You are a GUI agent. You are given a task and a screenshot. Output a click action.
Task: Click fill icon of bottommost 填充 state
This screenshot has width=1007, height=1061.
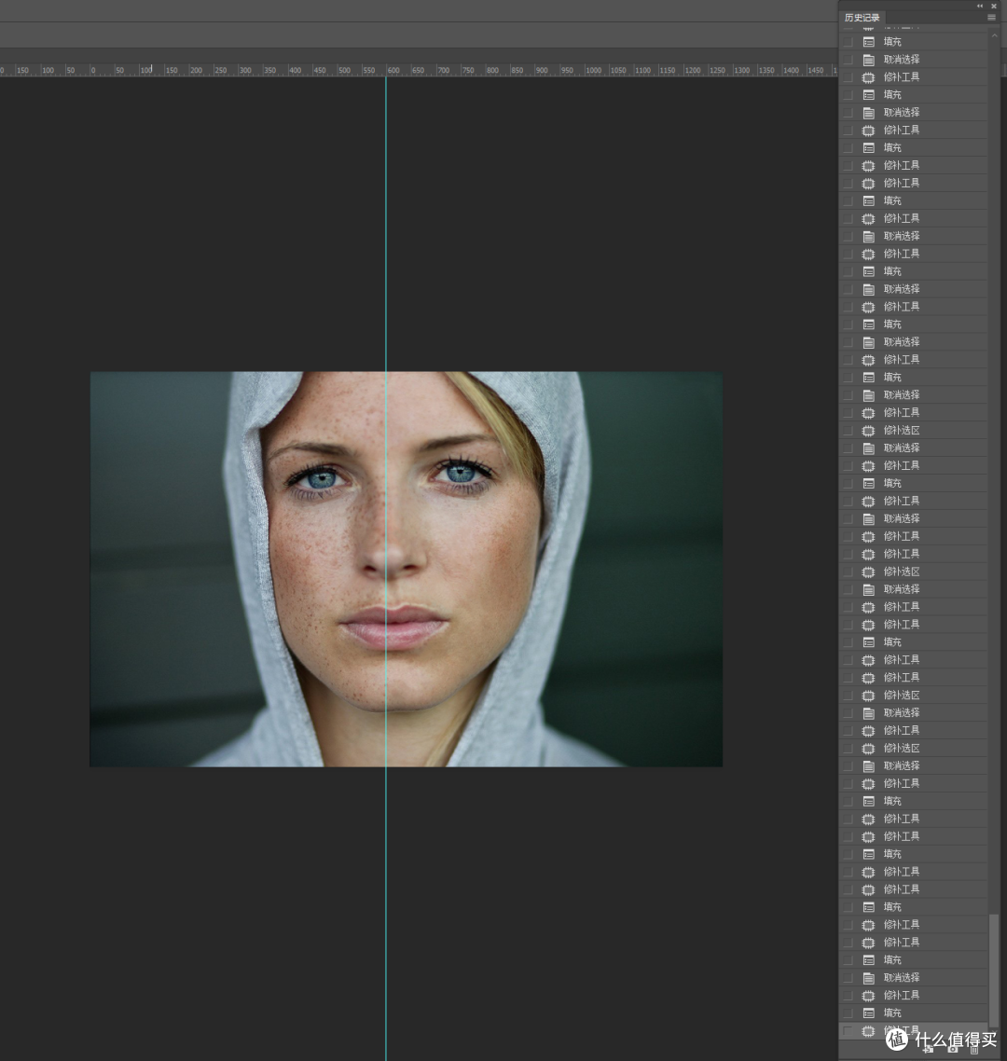(868, 1013)
